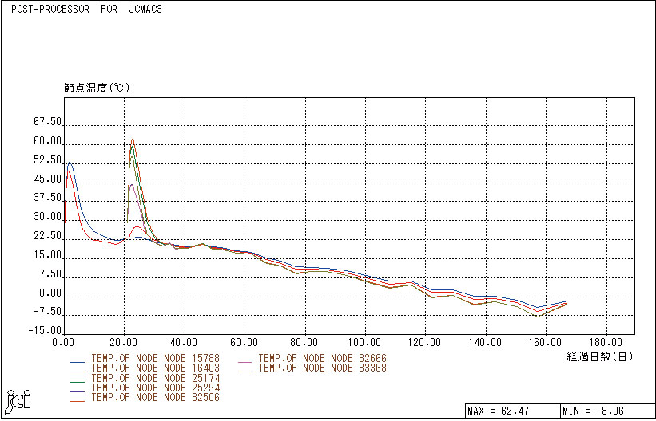The height and width of the screenshot is (421, 656).
Task: Click the green legend line for NODE 25174
Action: 78,381
